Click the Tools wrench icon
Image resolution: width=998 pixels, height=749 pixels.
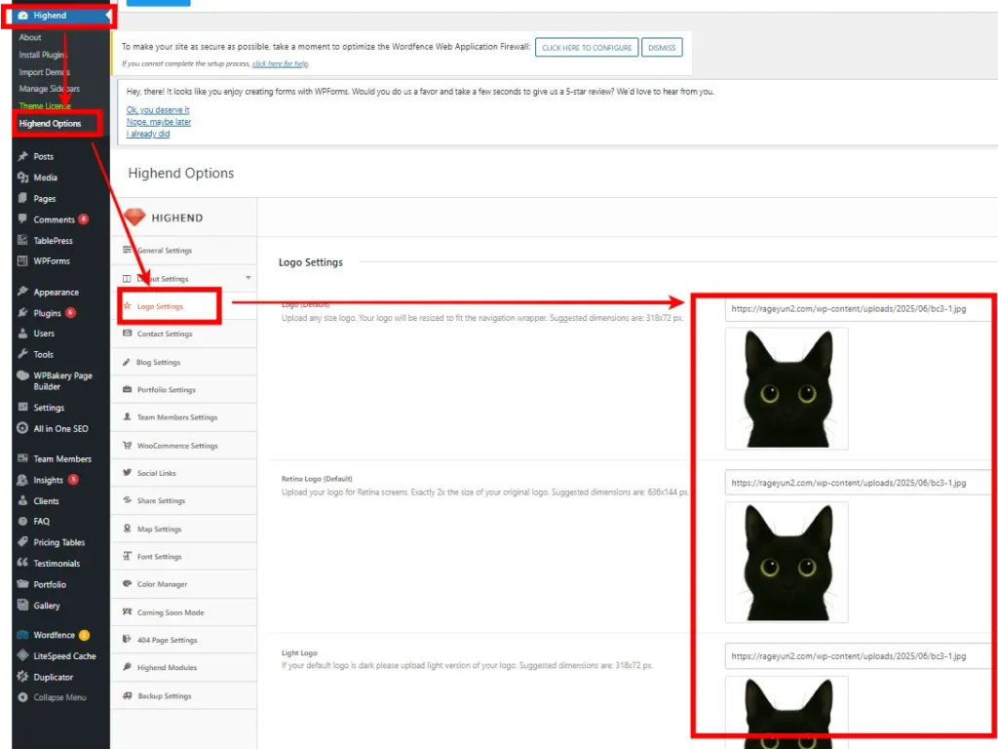(x=23, y=354)
